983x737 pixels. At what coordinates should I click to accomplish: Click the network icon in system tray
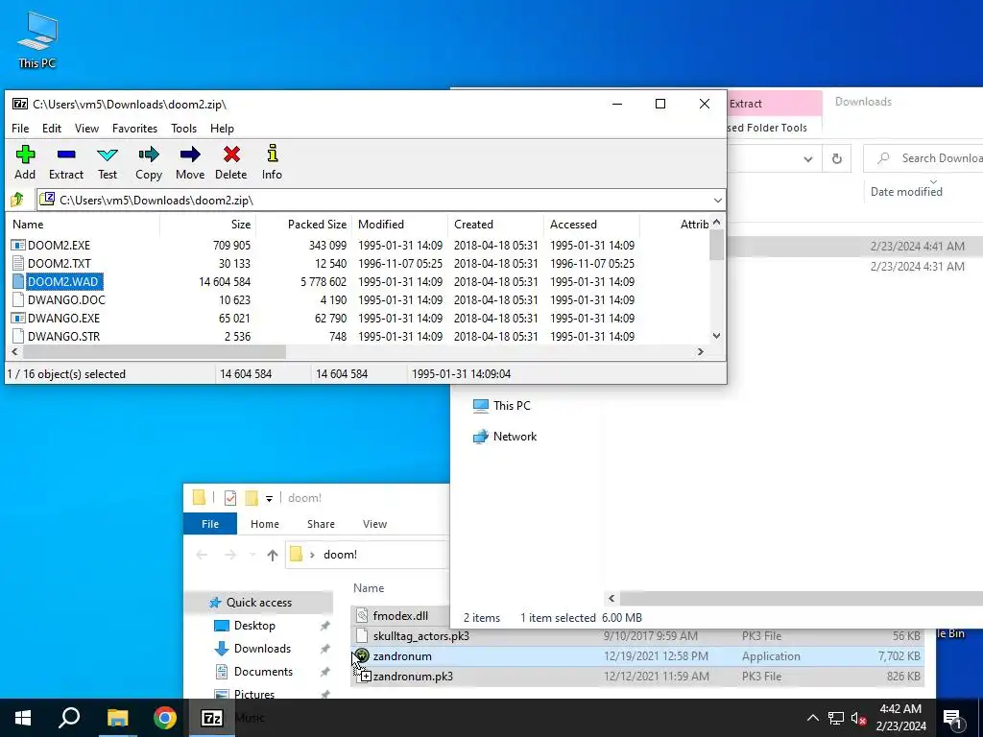tap(836, 718)
